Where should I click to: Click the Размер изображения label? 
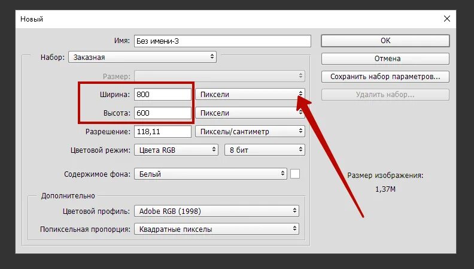pyautogui.click(x=385, y=175)
